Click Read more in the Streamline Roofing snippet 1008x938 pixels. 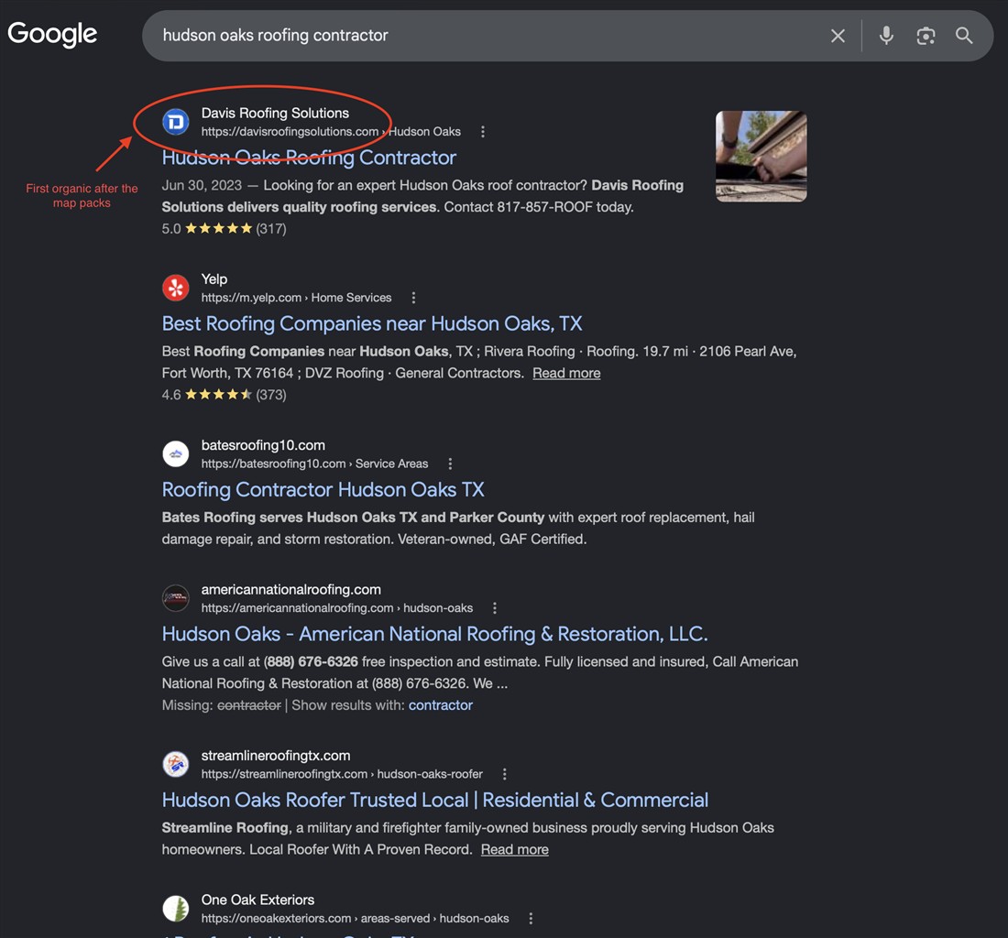click(514, 849)
